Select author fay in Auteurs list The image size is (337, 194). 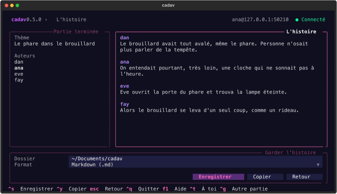pos(19,80)
